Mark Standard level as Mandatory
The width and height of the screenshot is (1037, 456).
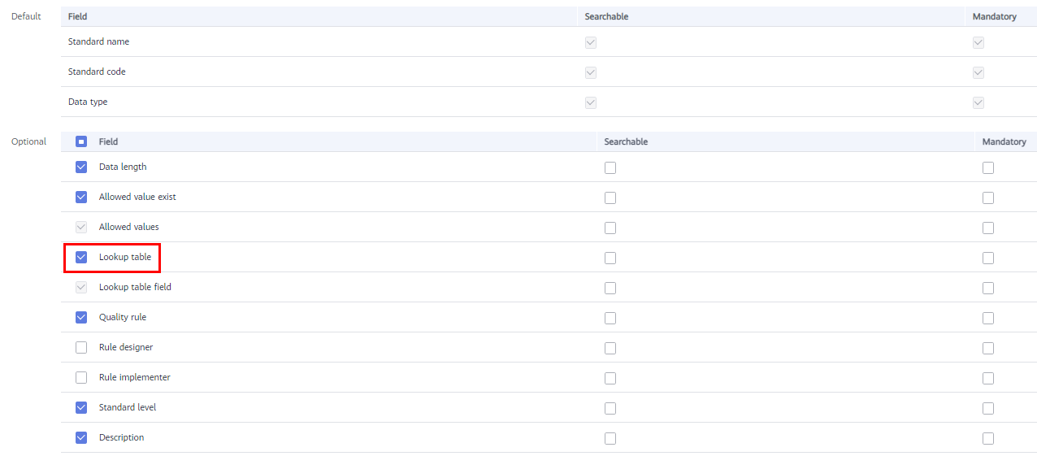[x=988, y=408]
